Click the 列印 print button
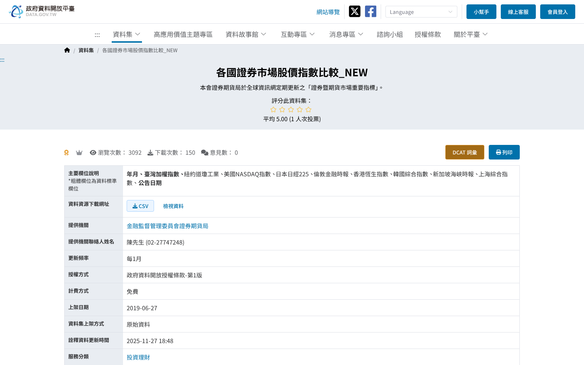The height and width of the screenshot is (365, 584). click(504, 152)
